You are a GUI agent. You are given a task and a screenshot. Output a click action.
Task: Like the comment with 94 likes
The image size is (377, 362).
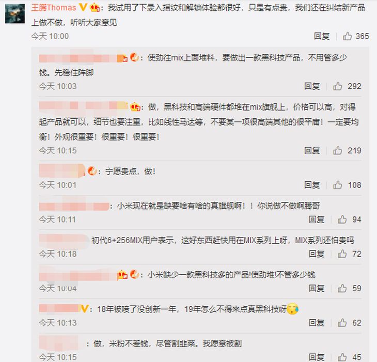342,219
